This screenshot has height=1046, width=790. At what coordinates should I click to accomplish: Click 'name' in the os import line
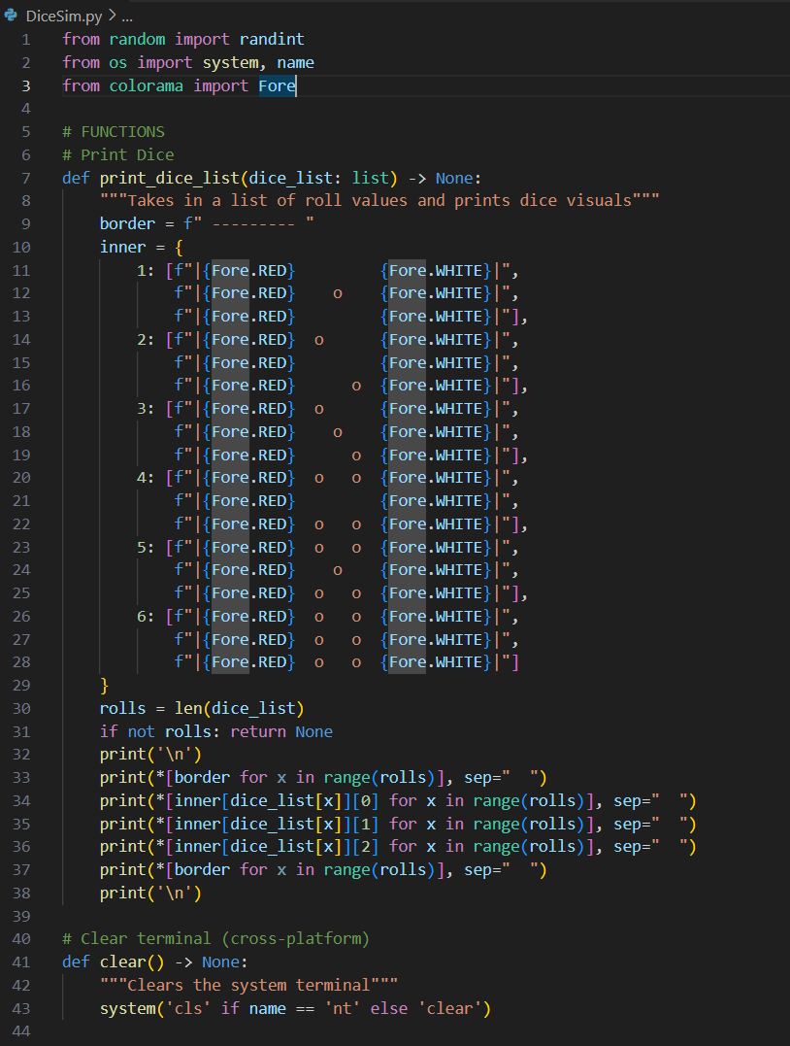pyautogui.click(x=295, y=63)
